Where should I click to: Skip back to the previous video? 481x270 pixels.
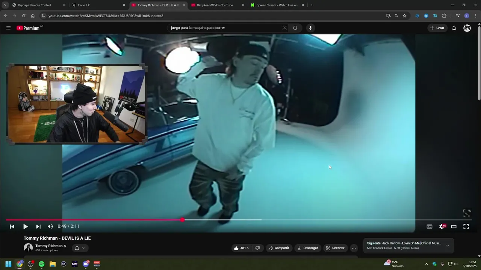[12, 226]
